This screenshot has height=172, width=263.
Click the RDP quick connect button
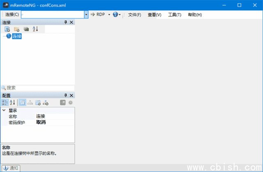coord(98,14)
